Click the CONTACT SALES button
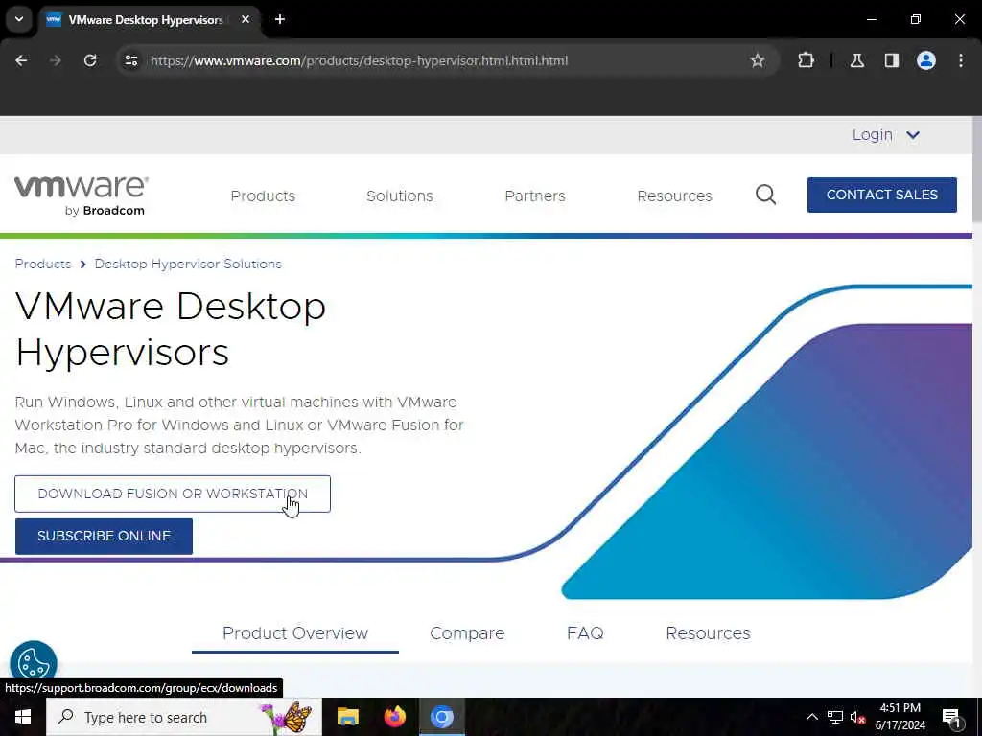The width and height of the screenshot is (982, 736). [882, 195]
